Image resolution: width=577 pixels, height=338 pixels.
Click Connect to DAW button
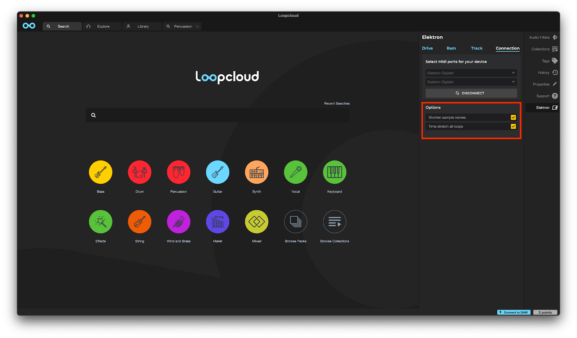coord(514,312)
